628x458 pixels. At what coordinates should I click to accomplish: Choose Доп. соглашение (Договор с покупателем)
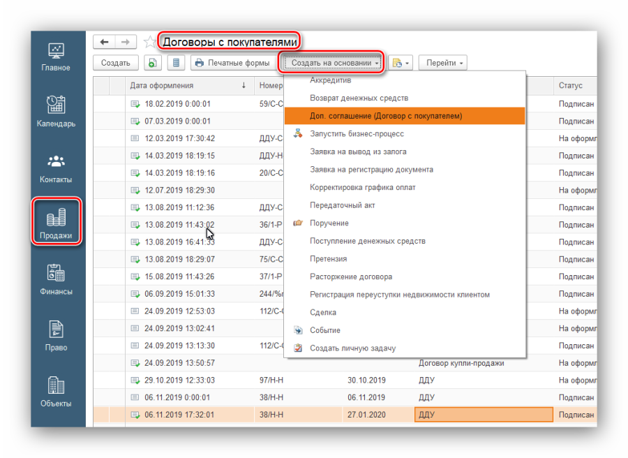(x=386, y=116)
